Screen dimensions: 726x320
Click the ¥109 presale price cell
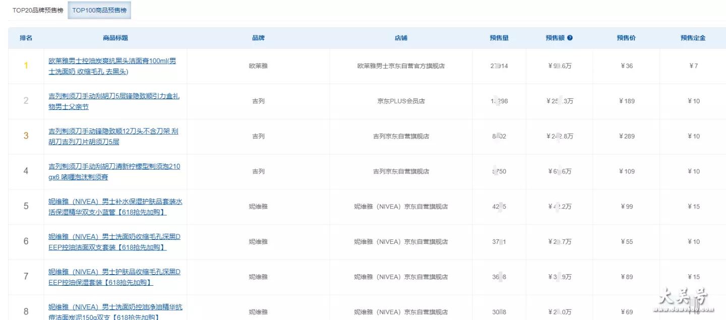(626, 171)
